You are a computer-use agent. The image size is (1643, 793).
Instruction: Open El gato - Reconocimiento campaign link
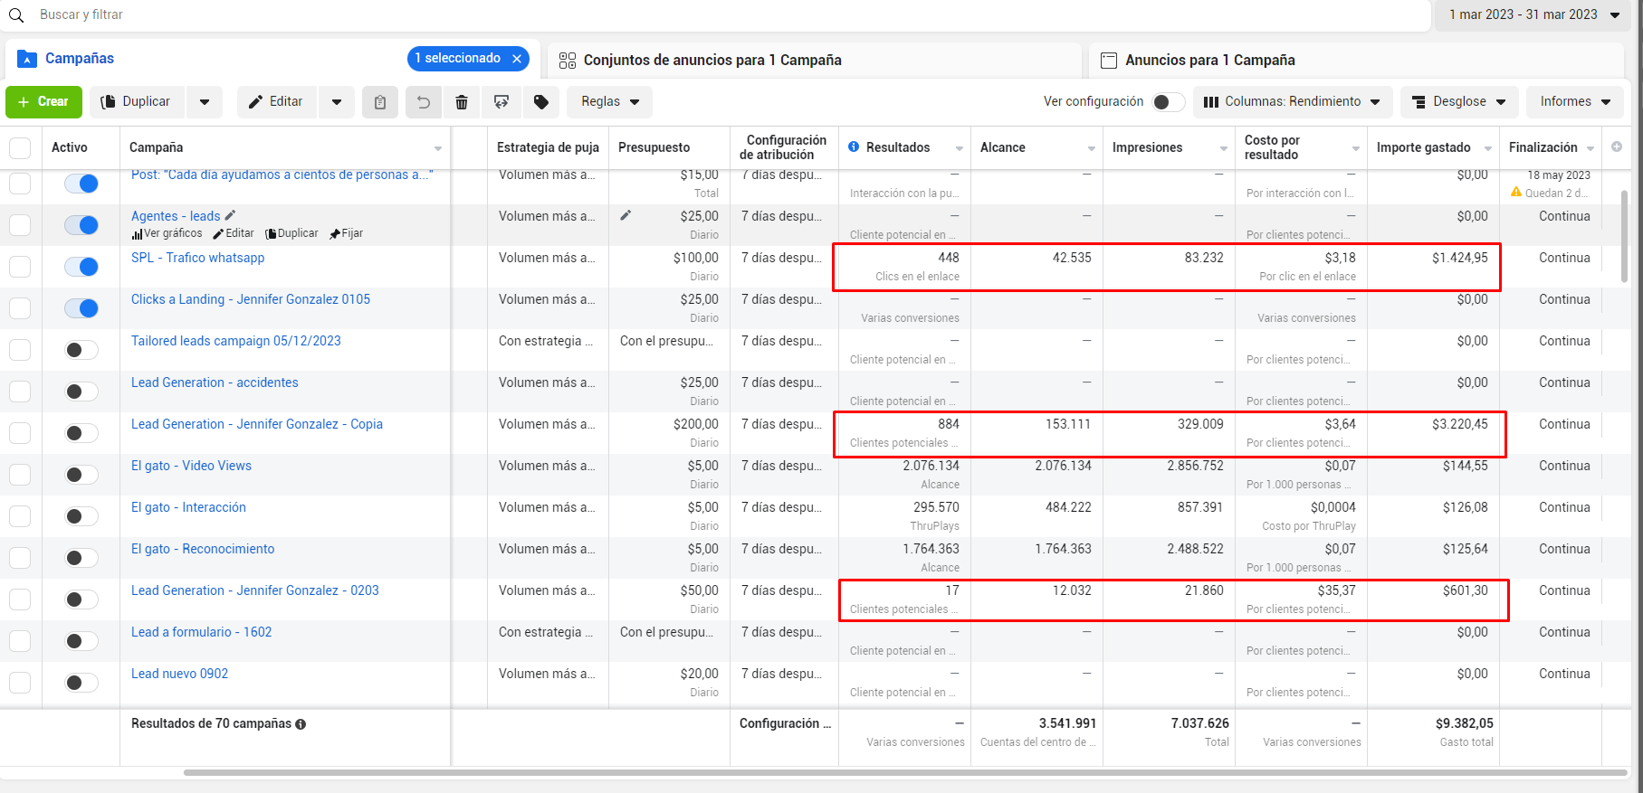coord(203,549)
